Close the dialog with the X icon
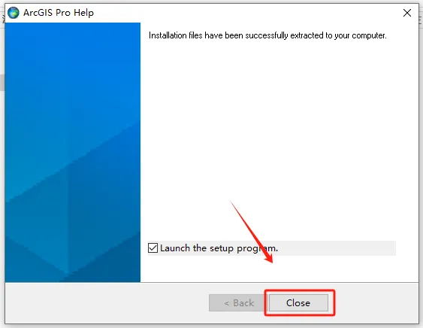423x328 pixels. [x=406, y=13]
